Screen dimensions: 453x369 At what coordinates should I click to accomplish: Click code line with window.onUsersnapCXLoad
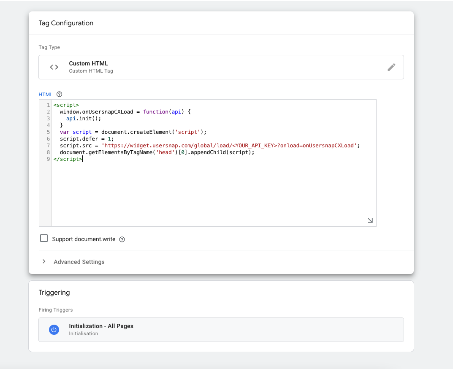125,112
